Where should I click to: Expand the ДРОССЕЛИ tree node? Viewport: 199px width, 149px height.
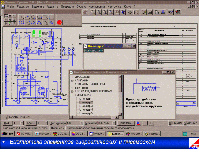pos(72,77)
